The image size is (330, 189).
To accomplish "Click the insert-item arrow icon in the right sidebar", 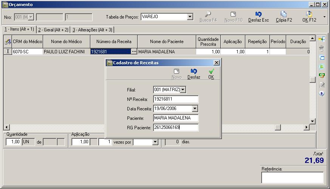I will (322, 39).
